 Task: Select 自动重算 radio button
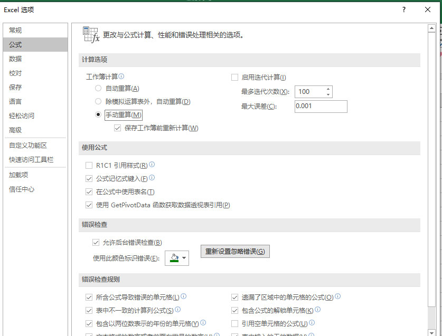click(98, 88)
